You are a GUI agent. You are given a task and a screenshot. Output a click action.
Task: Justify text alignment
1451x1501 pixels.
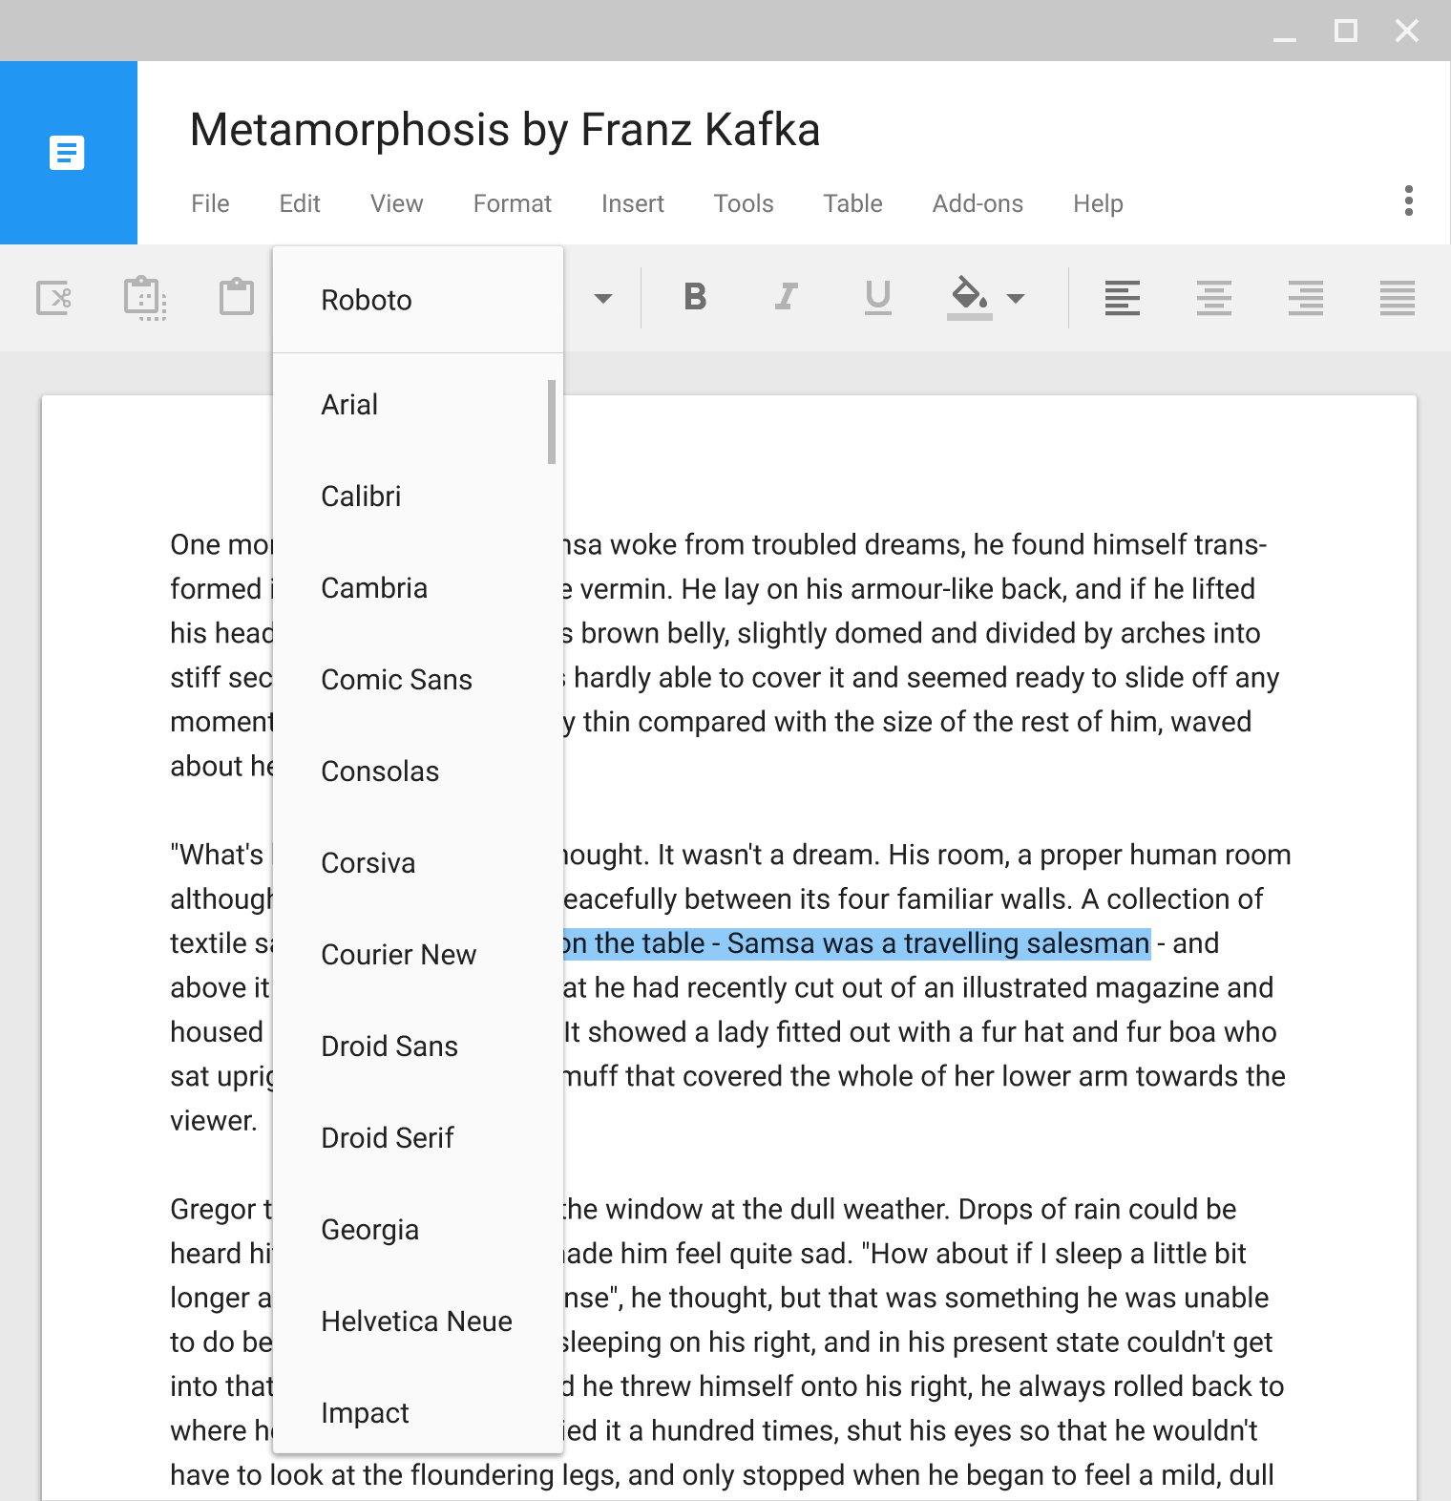click(1397, 298)
